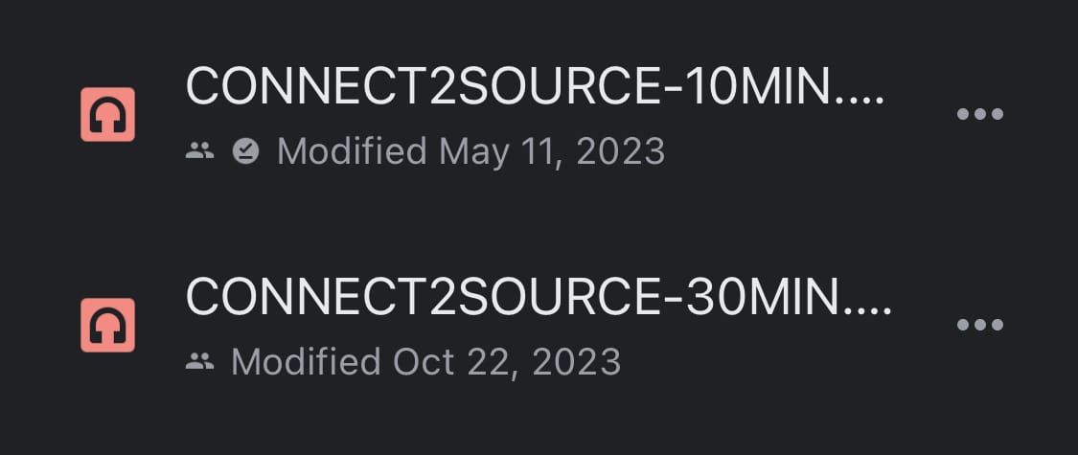Click the offline-available checkmark icon
This screenshot has width=1078, height=455.
246,150
